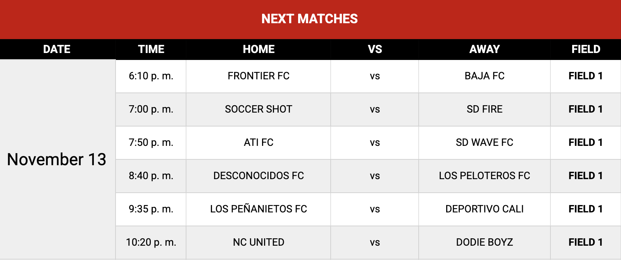Select LOS PEÑANIETOS FC team name

(x=259, y=209)
